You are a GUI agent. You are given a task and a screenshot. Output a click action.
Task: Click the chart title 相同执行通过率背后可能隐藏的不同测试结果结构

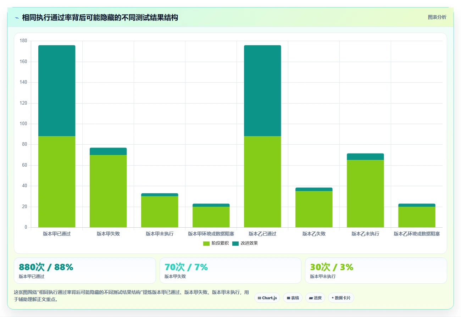[x=100, y=17]
